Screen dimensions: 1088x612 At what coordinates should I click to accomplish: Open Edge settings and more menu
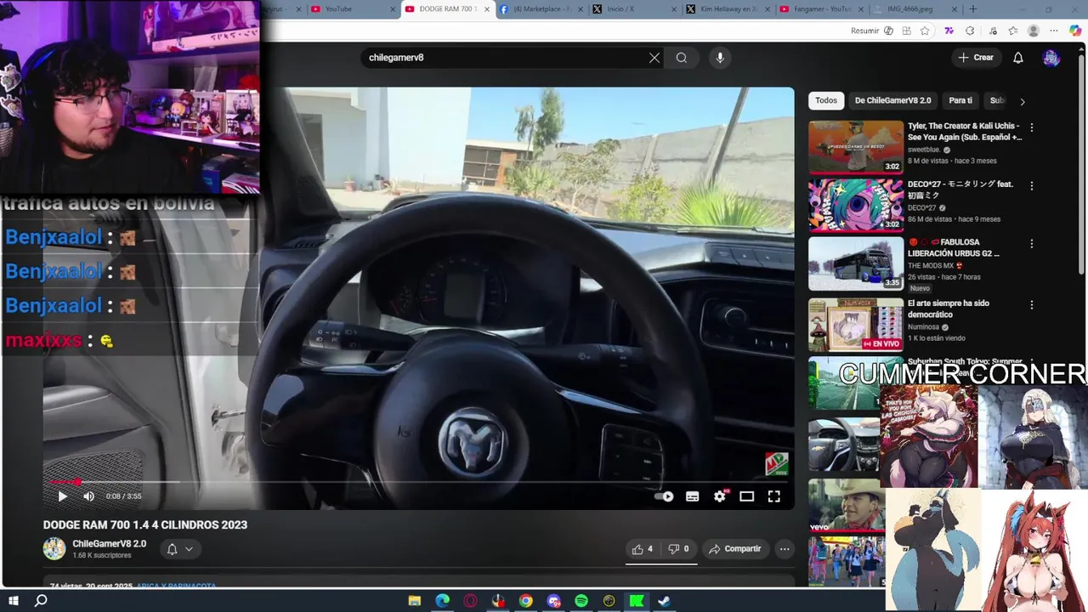pyautogui.click(x=1055, y=31)
